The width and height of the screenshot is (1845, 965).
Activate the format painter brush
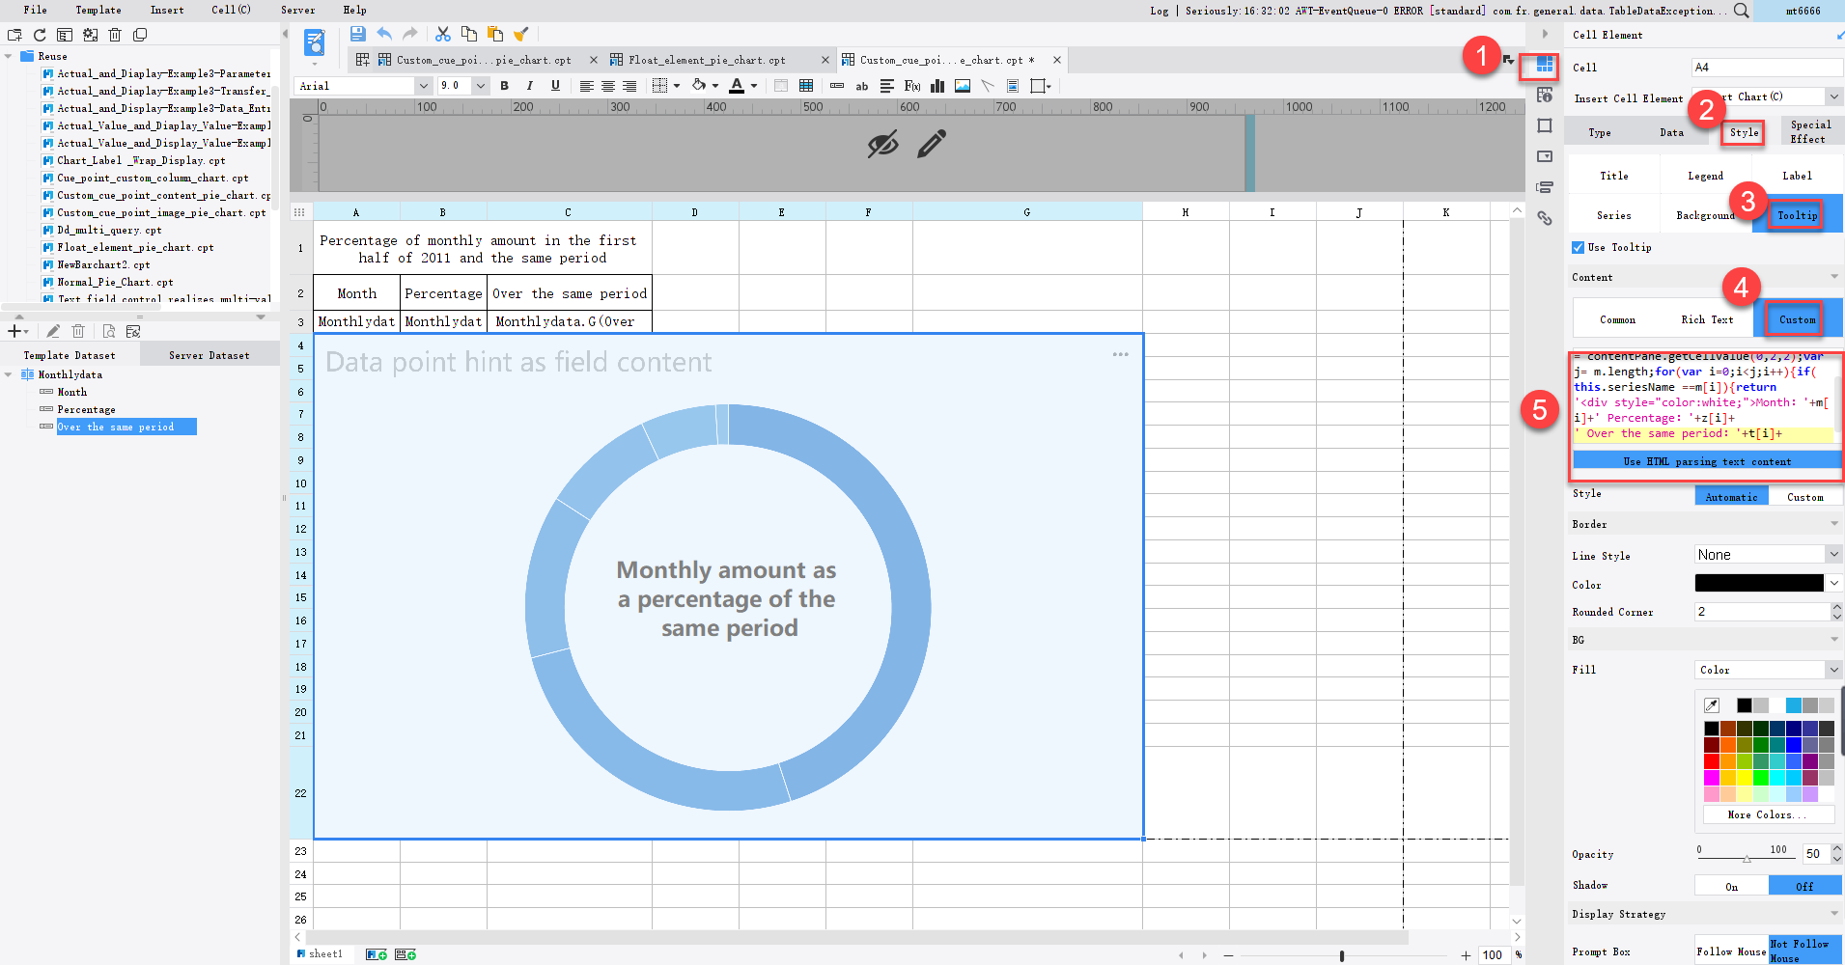pos(521,34)
